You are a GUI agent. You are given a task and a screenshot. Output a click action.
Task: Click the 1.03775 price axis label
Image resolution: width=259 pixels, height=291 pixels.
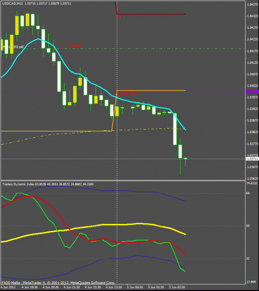[253, 144]
